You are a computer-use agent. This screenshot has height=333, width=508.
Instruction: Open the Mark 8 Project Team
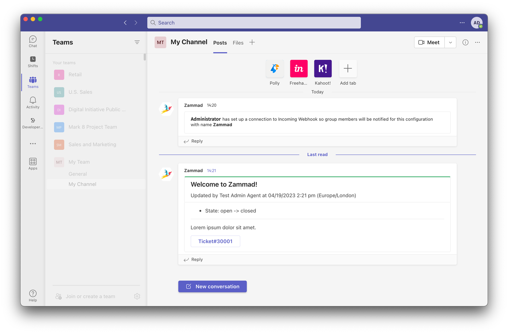96,127
